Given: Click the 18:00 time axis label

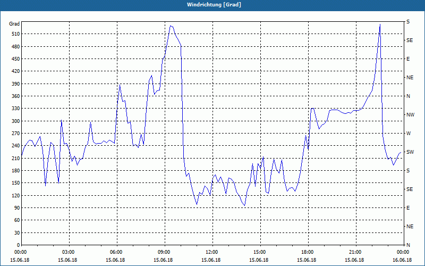Looking at the screenshot, I should pos(308,252).
